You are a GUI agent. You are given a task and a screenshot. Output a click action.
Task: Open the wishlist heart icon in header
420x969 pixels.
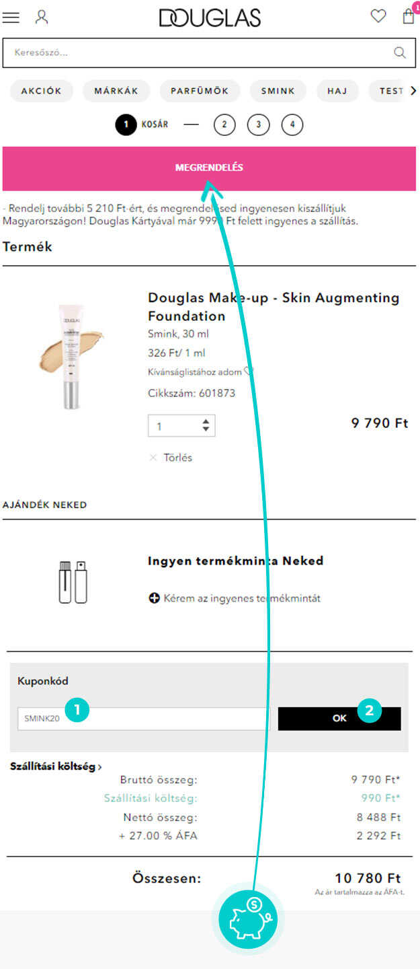coord(378,16)
